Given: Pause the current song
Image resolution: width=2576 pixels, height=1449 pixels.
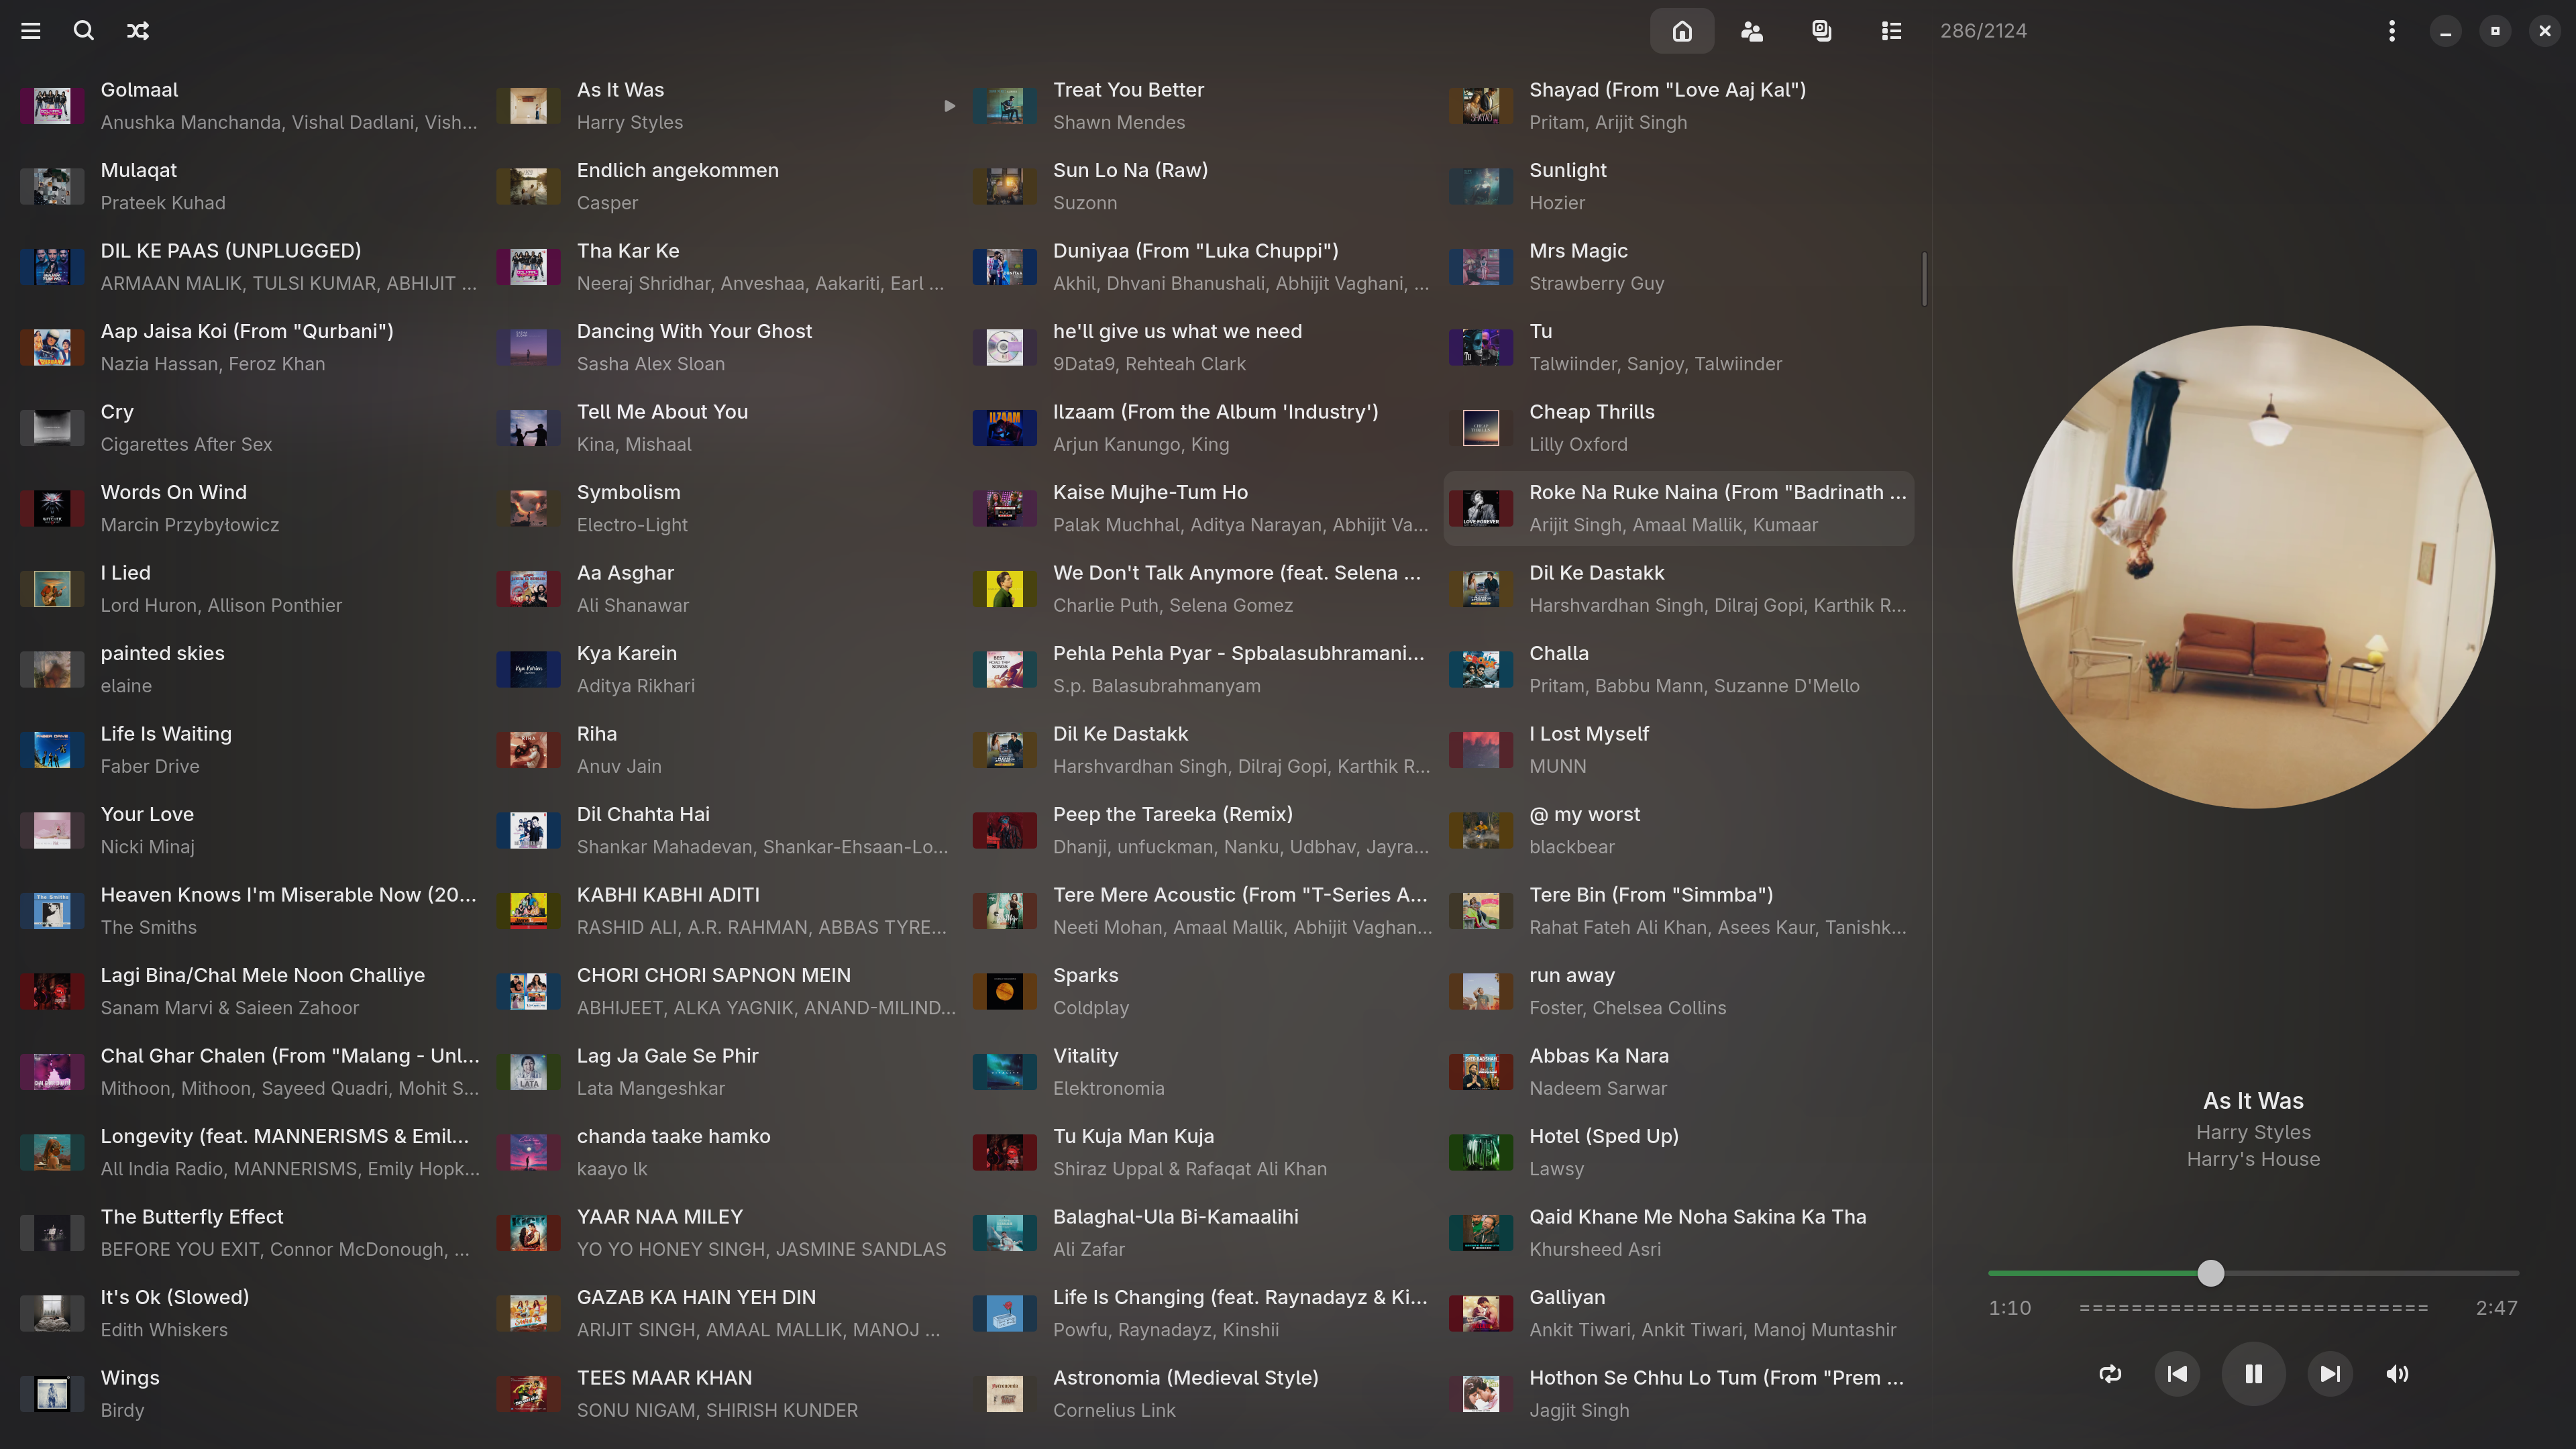Looking at the screenshot, I should click(x=2253, y=1374).
